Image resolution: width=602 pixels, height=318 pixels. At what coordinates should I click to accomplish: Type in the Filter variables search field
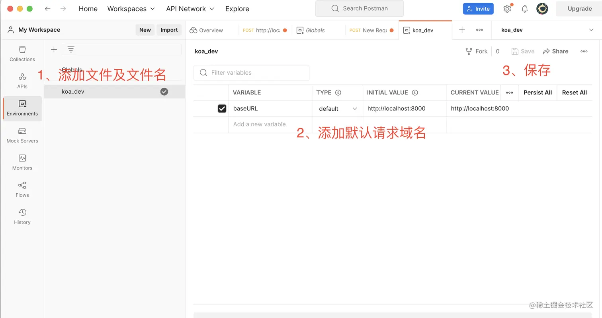coord(255,73)
